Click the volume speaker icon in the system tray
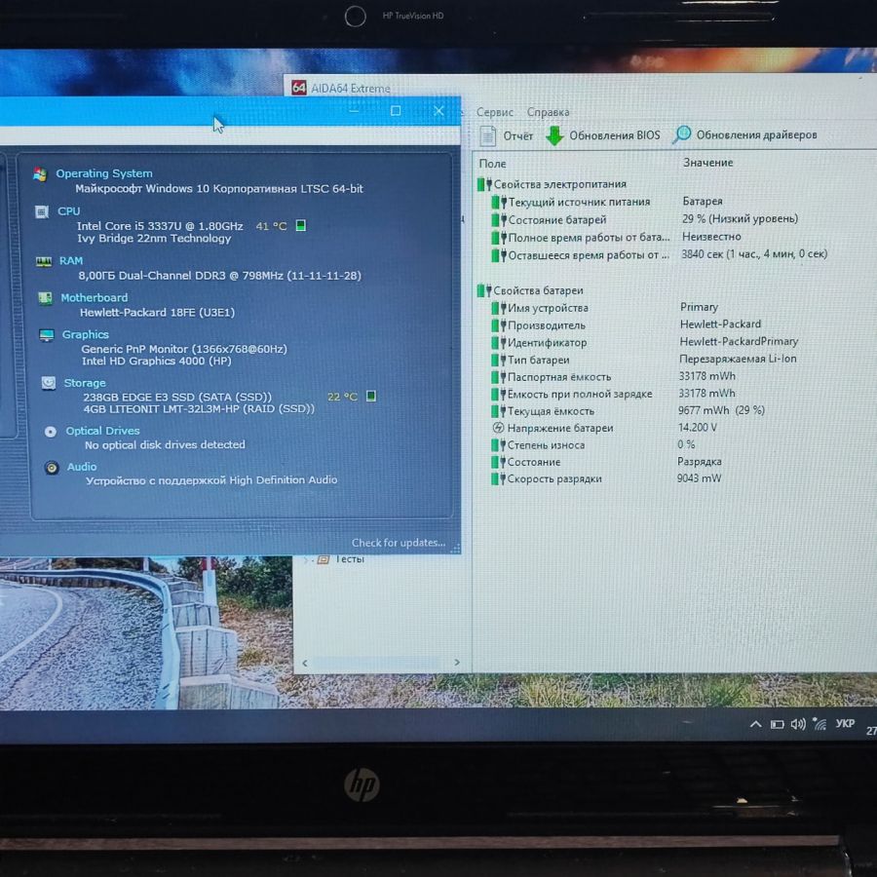This screenshot has height=877, width=877. [798, 724]
